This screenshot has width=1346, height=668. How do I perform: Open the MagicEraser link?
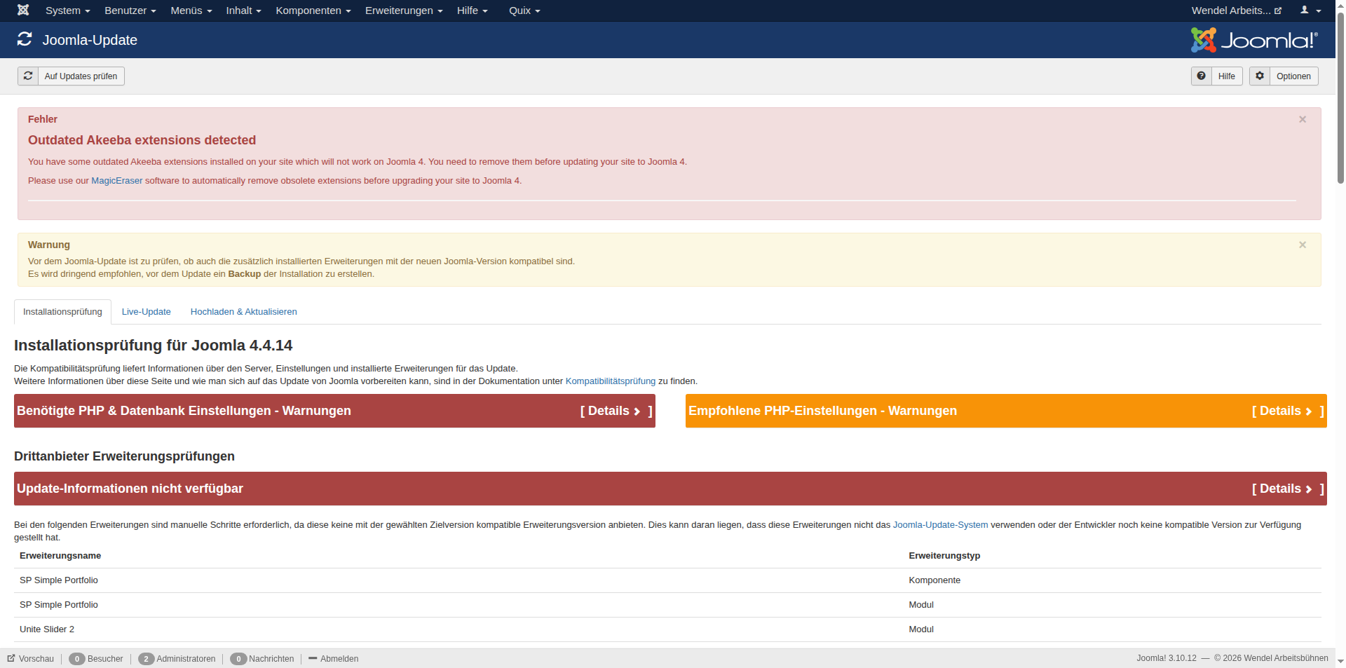[116, 180]
